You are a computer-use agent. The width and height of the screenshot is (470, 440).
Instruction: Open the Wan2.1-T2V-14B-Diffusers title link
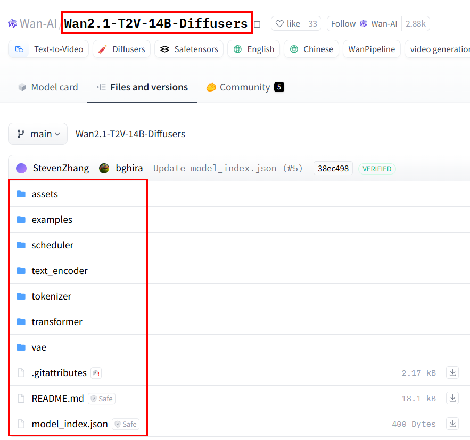click(x=156, y=23)
